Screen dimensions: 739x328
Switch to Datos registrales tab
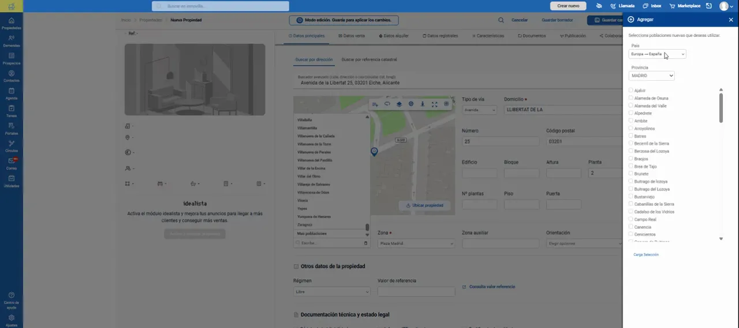click(440, 36)
